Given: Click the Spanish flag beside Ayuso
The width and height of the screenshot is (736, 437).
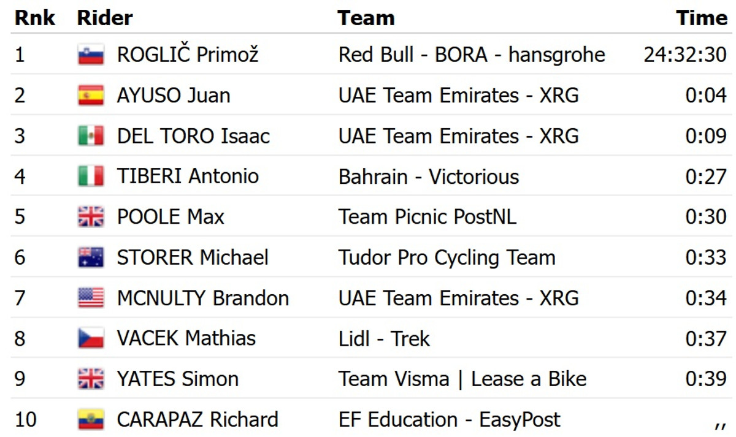Looking at the screenshot, I should pyautogui.click(x=91, y=96).
